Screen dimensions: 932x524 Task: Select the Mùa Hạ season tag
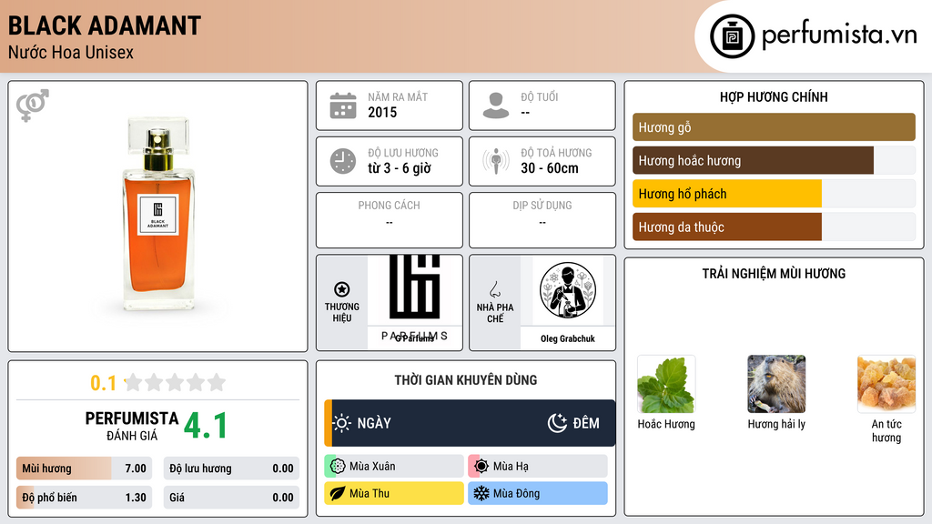point(538,467)
